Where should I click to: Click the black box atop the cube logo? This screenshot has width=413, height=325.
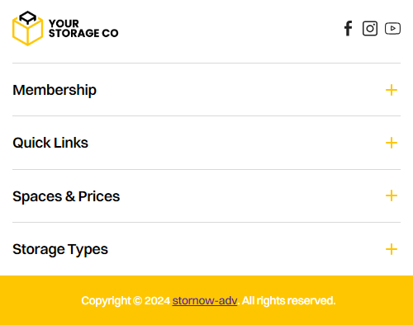coord(28,18)
